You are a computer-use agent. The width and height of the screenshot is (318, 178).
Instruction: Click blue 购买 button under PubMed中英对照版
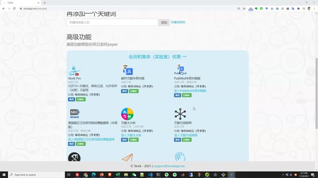pos(177,95)
